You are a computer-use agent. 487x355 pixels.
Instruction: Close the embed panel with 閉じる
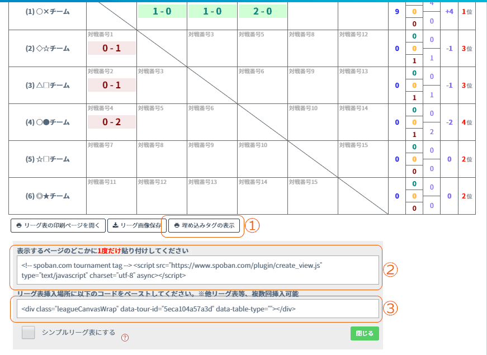tap(365, 333)
